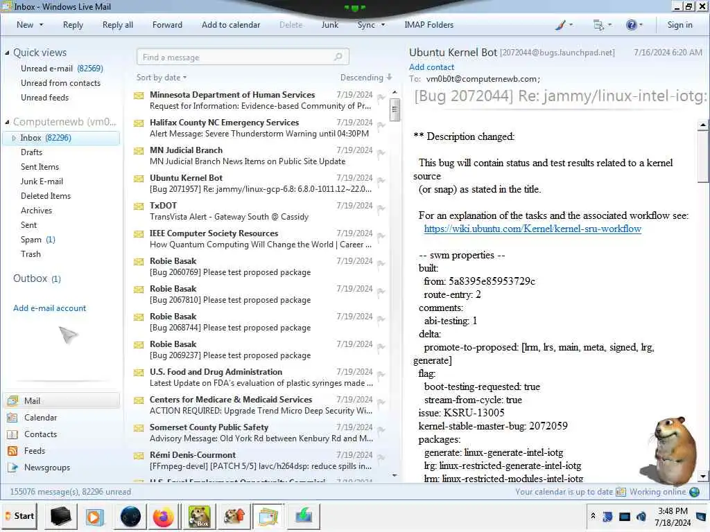
Task: Open IMAP Folders
Action: click(428, 25)
